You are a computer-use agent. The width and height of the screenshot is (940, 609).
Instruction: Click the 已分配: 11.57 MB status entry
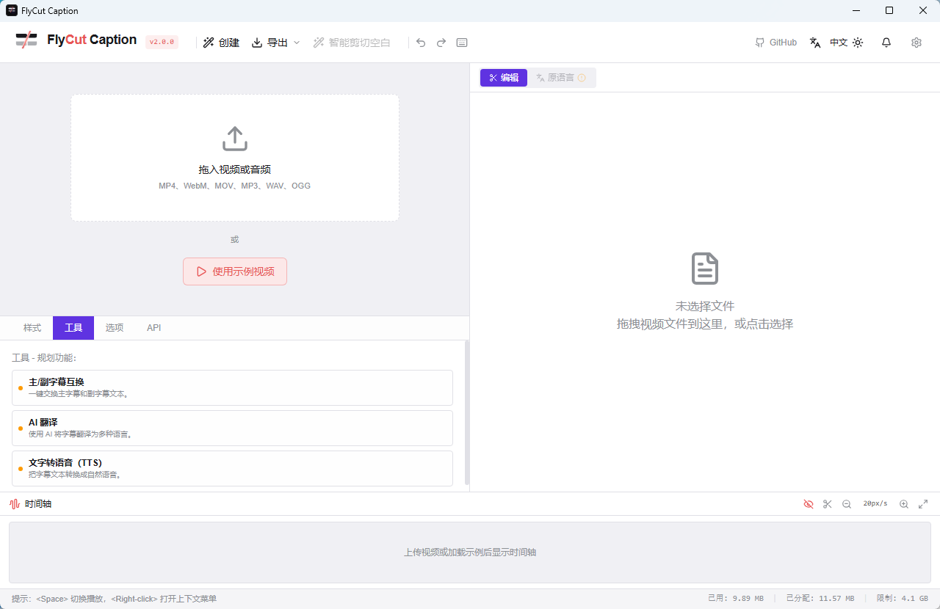(820, 599)
